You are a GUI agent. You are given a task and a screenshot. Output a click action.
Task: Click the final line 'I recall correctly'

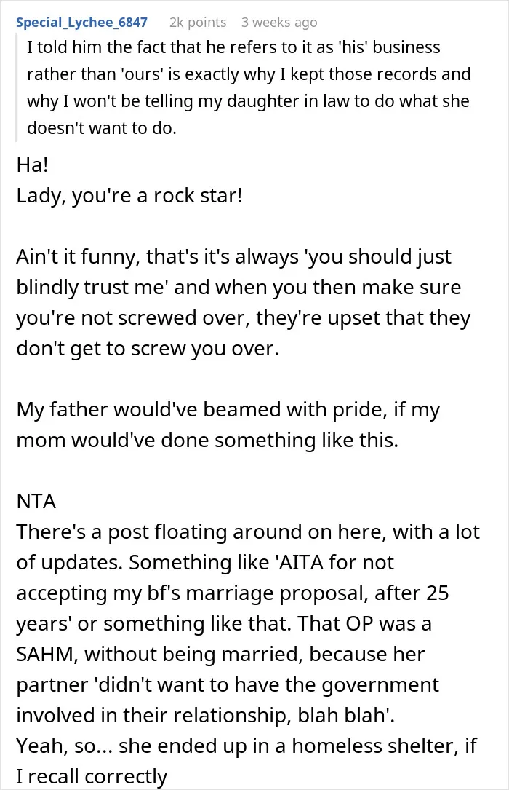pyautogui.click(x=92, y=777)
